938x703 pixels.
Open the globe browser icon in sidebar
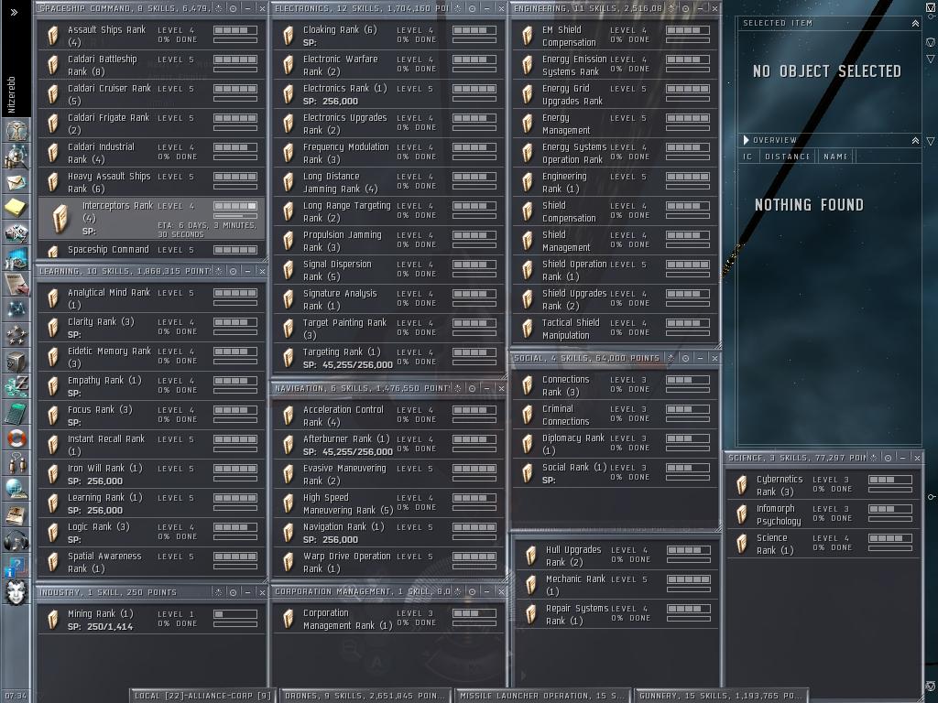click(16, 490)
